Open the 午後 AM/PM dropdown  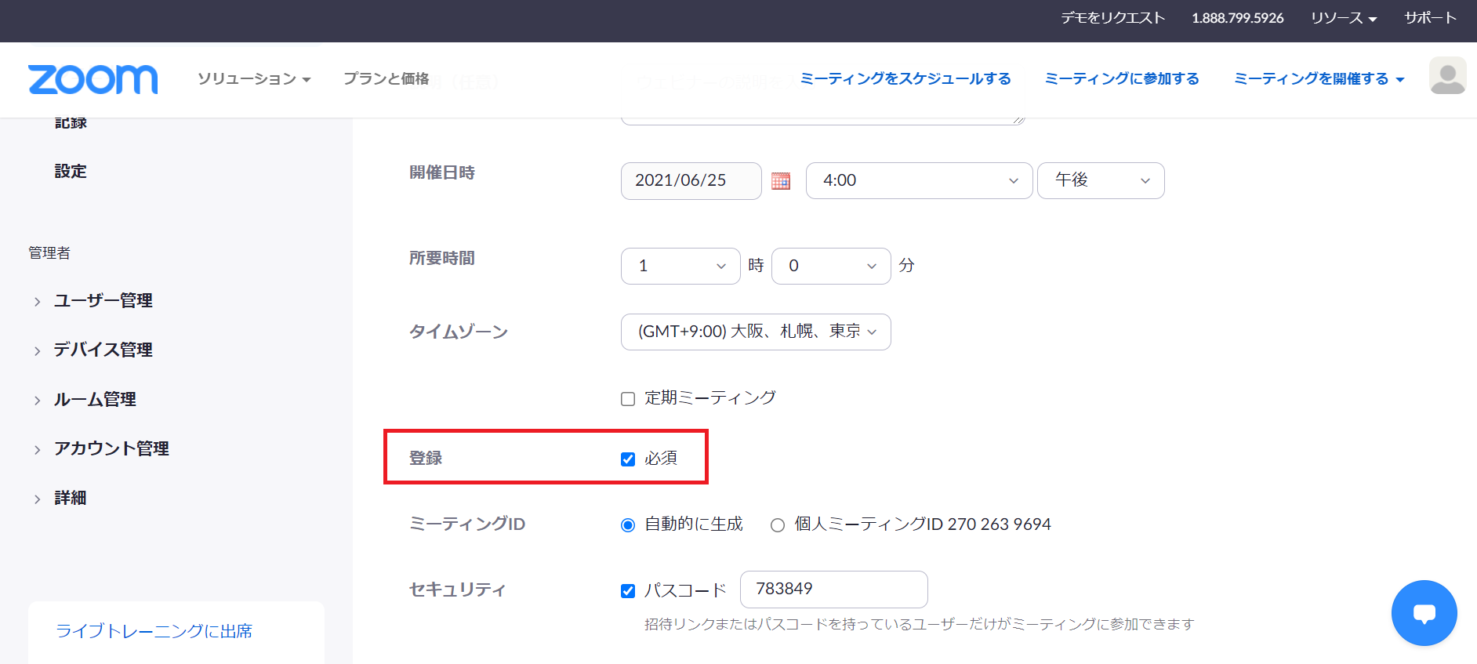[x=1100, y=181]
